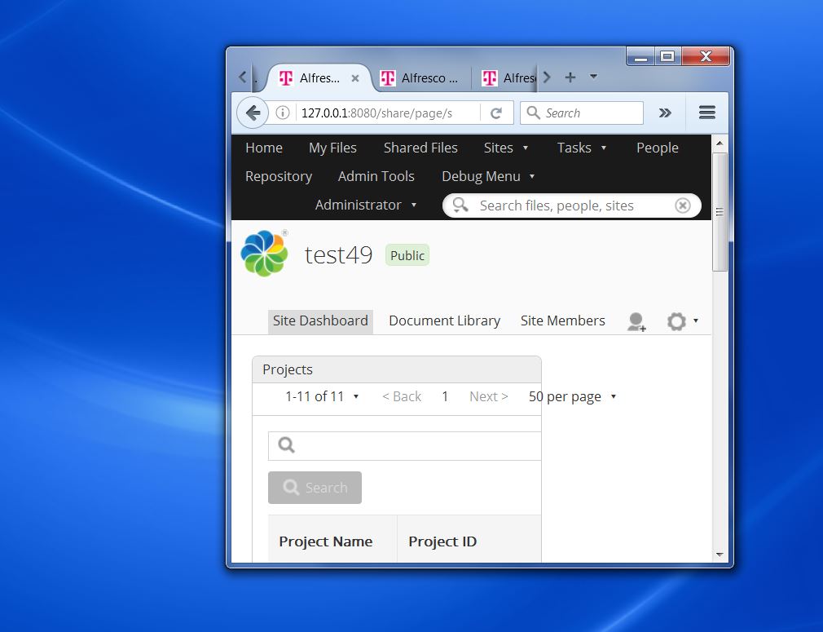Click the site information icon in address bar
Screen dimensions: 823x632
(x=283, y=113)
